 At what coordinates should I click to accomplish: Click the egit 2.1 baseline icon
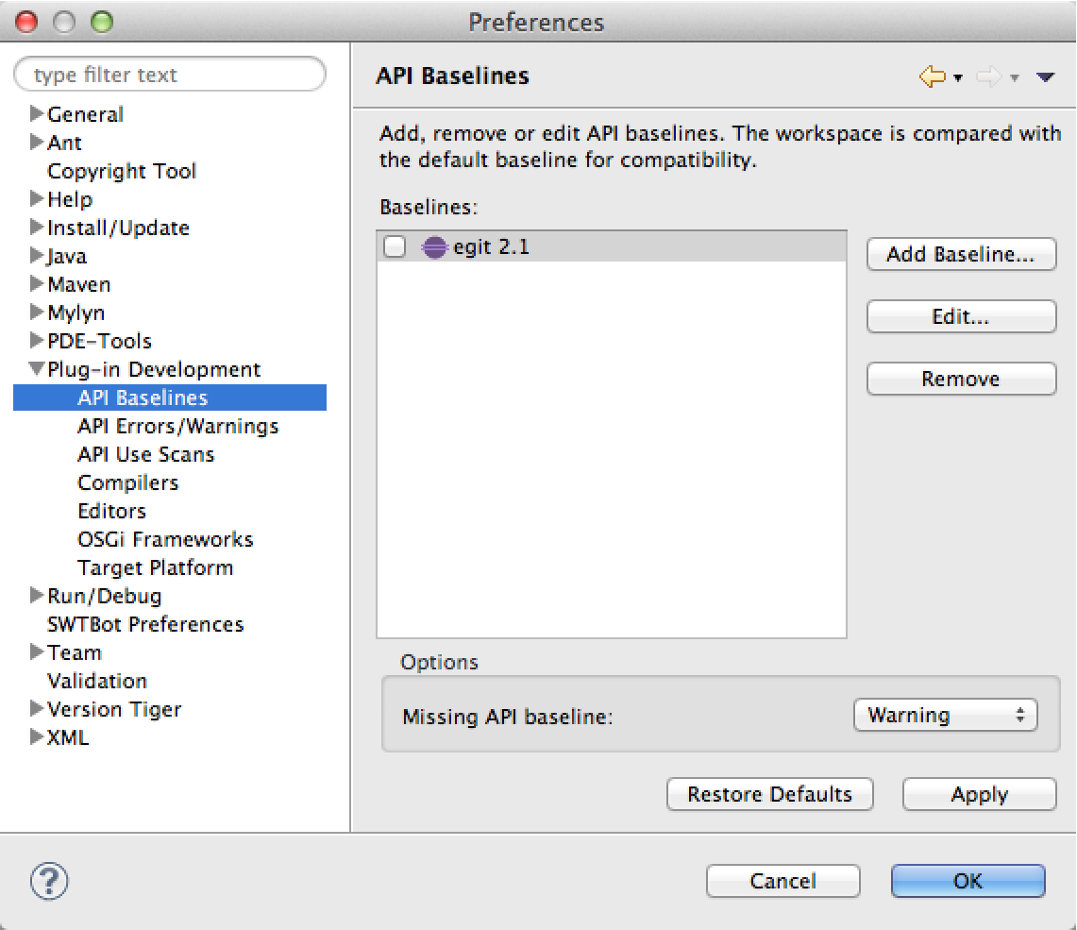click(433, 247)
